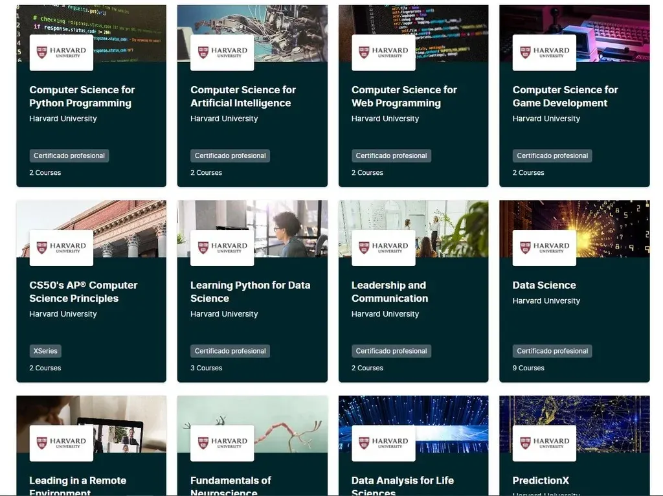This screenshot has width=663, height=496.
Task: Click Harvard logo on Artificial Intelligence card
Action: (x=223, y=52)
